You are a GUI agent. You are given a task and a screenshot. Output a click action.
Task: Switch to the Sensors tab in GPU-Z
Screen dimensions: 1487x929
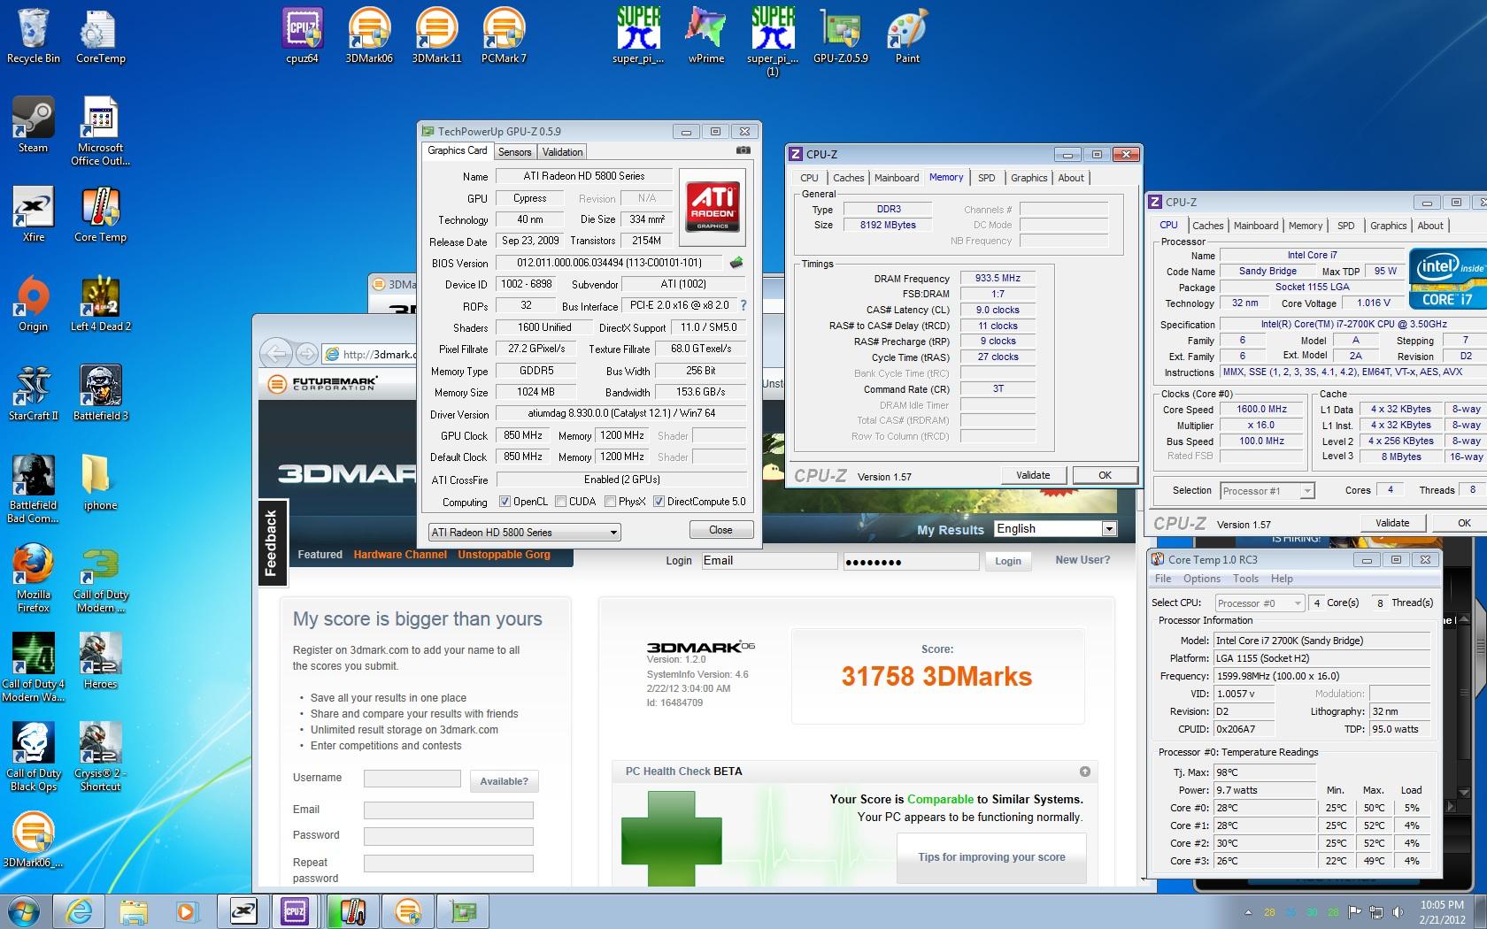tap(514, 152)
